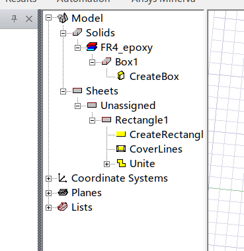Viewport: 244px width, 251px height.
Task: Collapse the Box1 node
Action: tap(92, 62)
